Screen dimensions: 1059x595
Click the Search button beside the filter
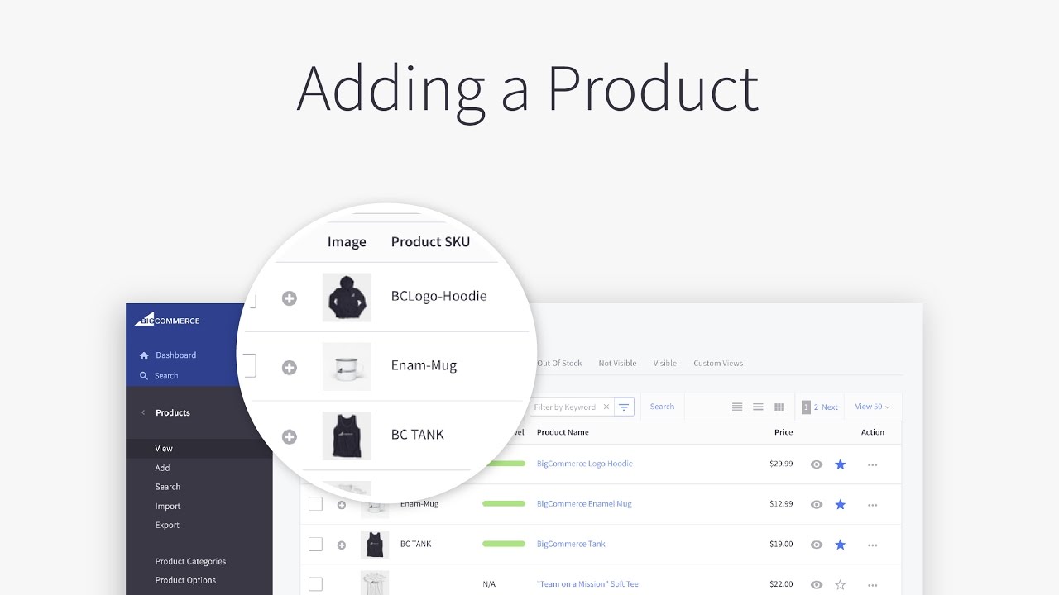click(x=662, y=407)
